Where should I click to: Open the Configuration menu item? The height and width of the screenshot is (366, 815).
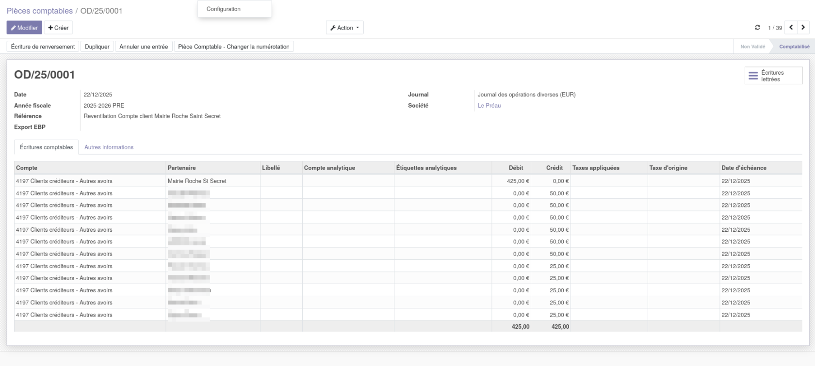pos(224,9)
